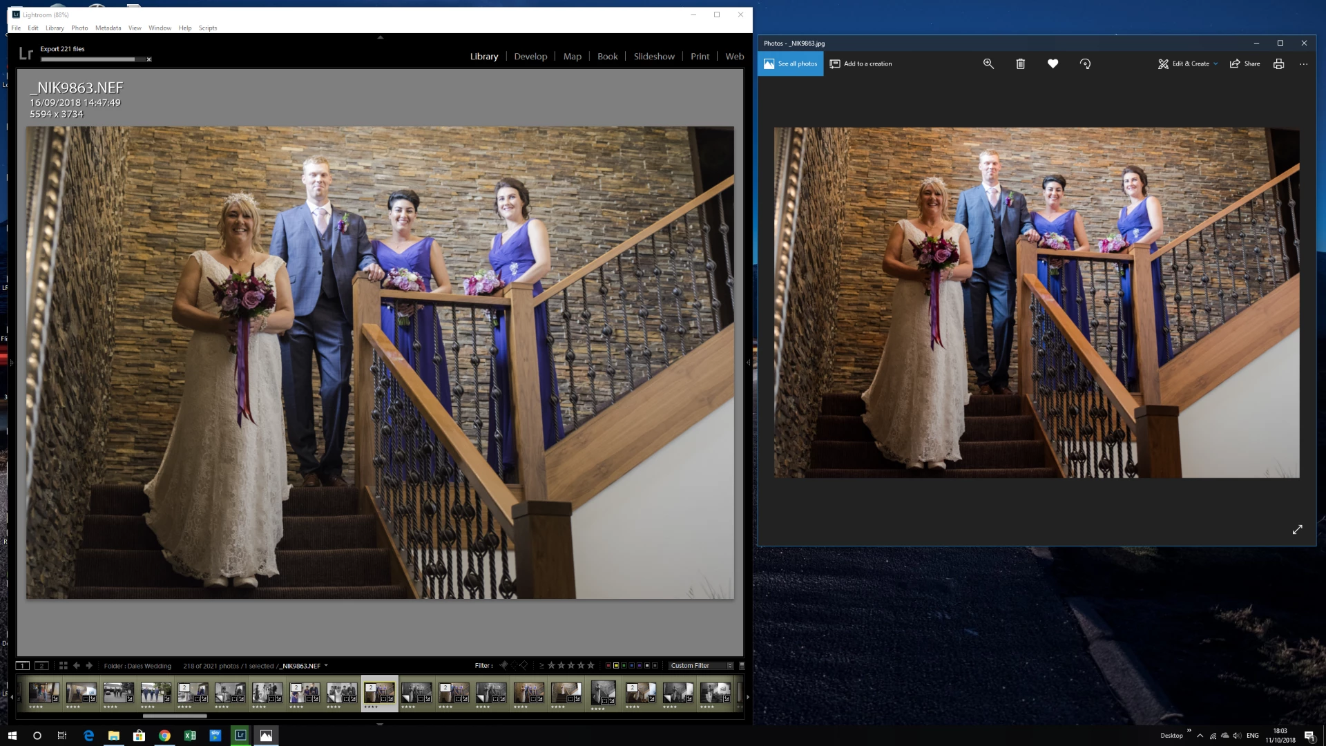The image size is (1326, 746).
Task: Print the photo from Photos app
Action: point(1278,64)
